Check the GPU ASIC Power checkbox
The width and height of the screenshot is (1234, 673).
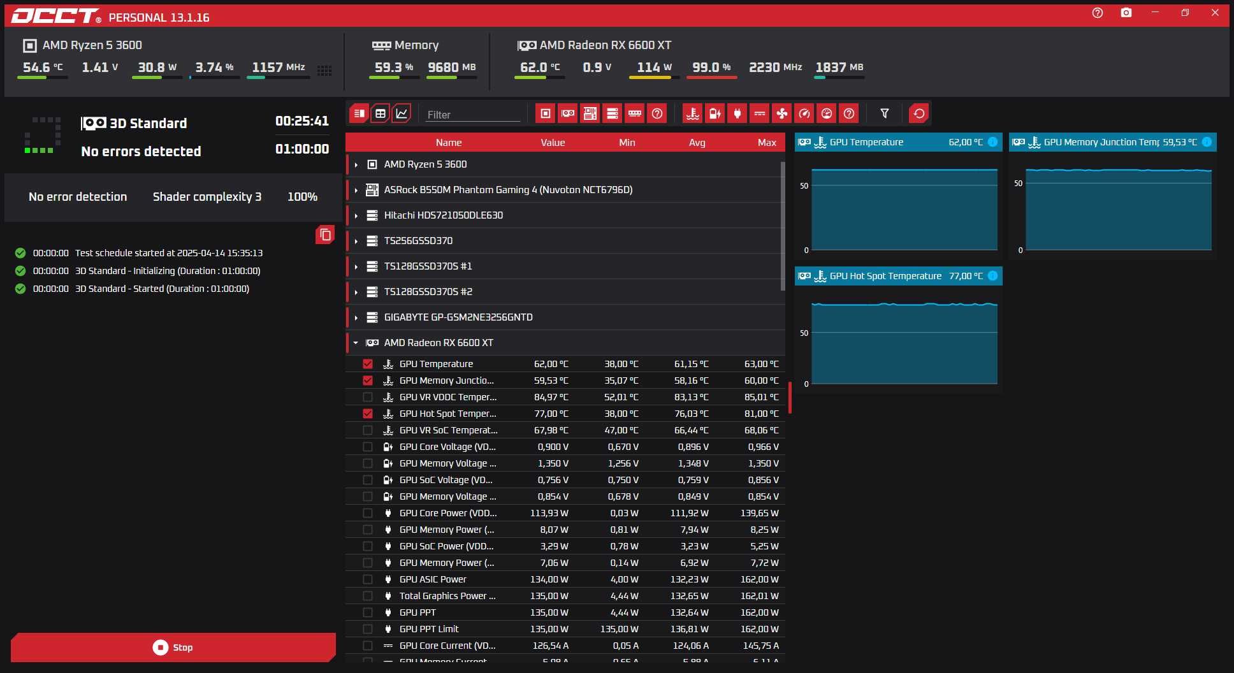[x=368, y=579]
